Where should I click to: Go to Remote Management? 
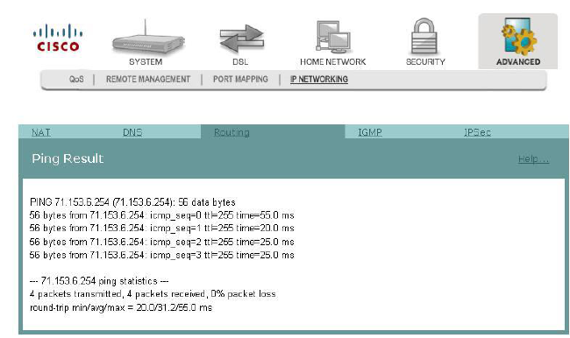(x=148, y=79)
